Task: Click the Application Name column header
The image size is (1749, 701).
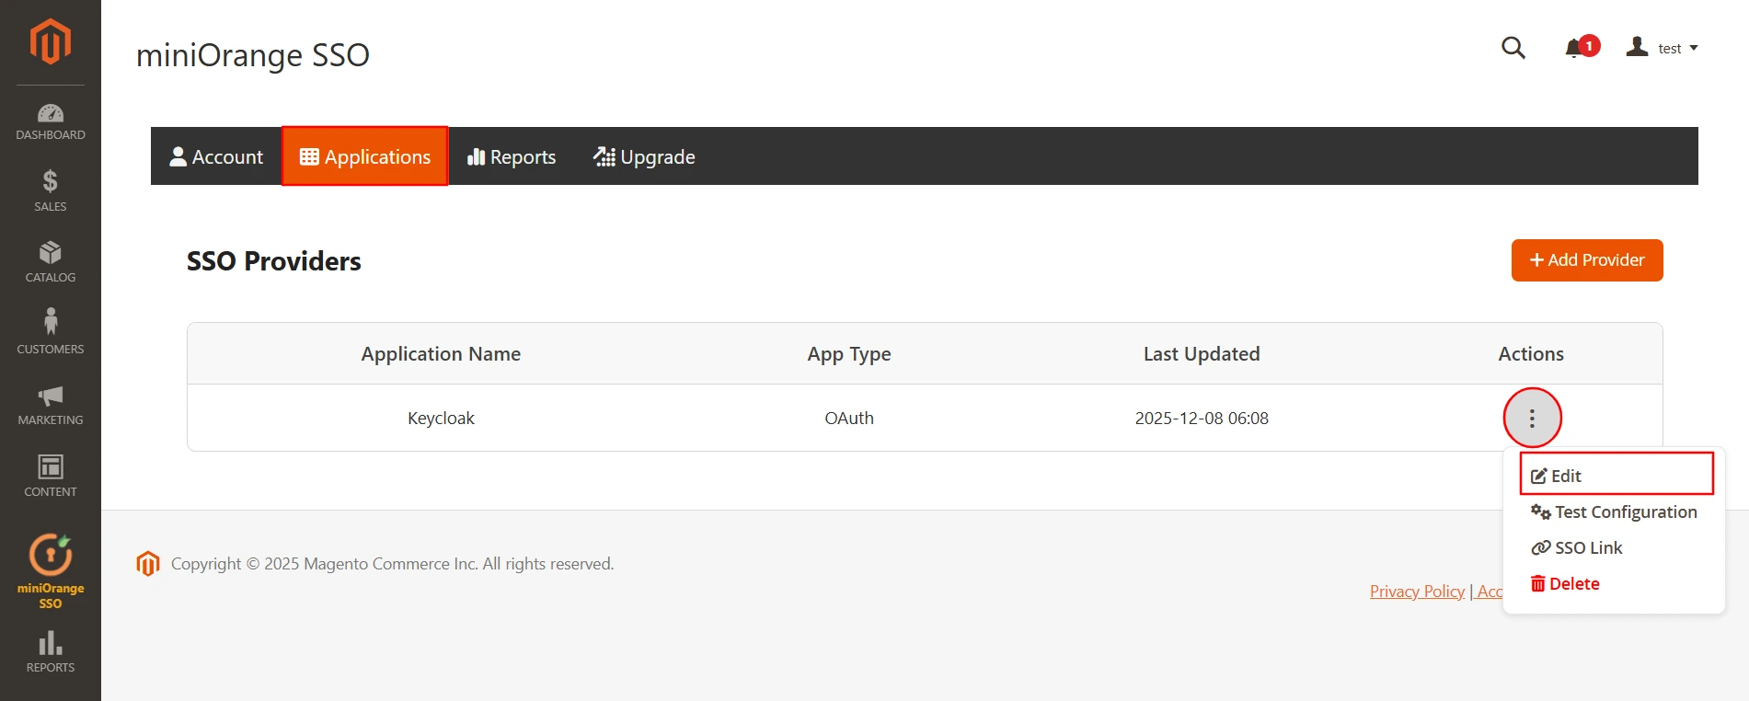Action: click(x=441, y=354)
